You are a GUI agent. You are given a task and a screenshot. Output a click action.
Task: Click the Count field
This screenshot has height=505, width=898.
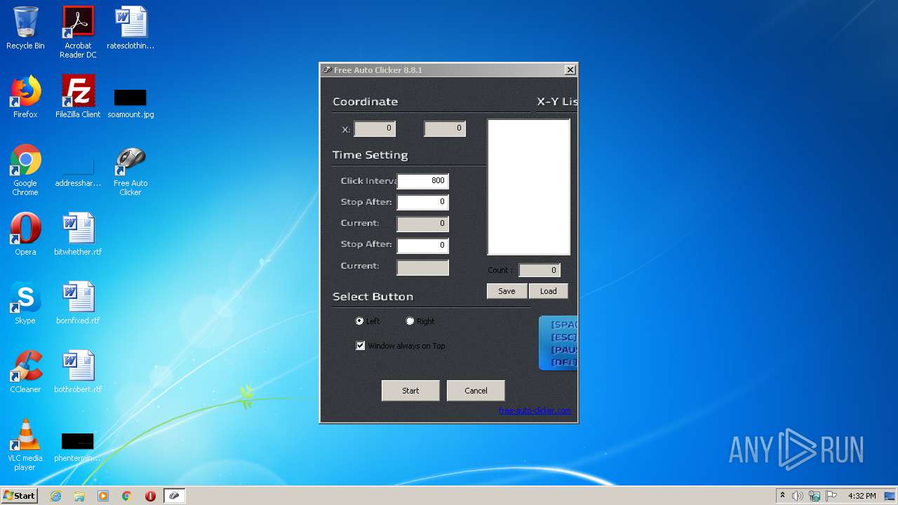pos(539,270)
